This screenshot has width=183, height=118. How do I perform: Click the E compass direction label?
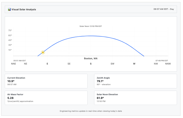pyautogui.click(x=47, y=64)
